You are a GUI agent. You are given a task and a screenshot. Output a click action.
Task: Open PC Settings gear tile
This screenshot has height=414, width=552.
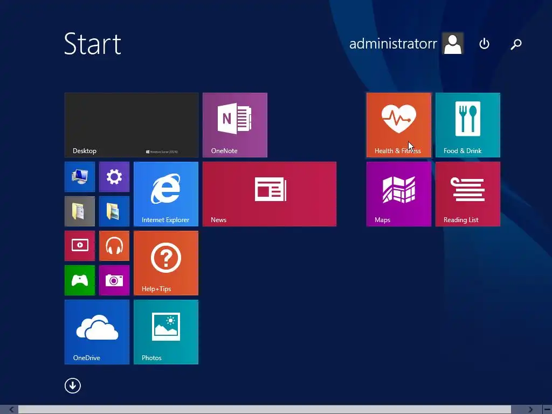(x=114, y=177)
